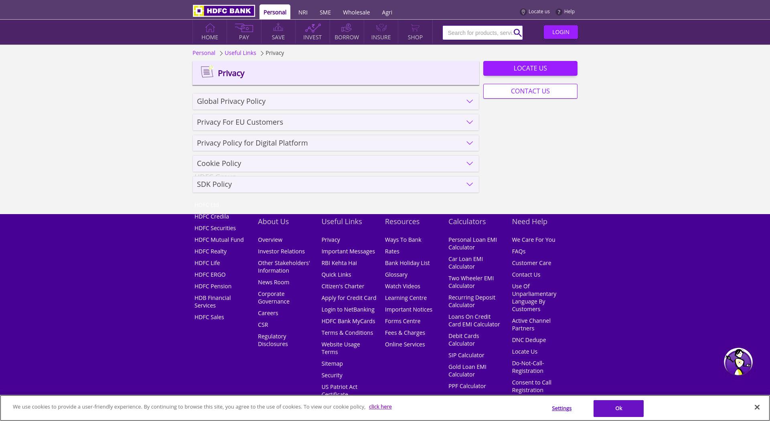Image resolution: width=770 pixels, height=421 pixels.
Task: Expand Privacy Policy for Digital Platform
Action: 336,143
